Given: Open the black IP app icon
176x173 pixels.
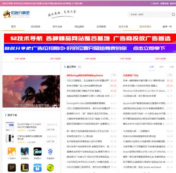Looking at the screenshot, I should click(x=12, y=168).
